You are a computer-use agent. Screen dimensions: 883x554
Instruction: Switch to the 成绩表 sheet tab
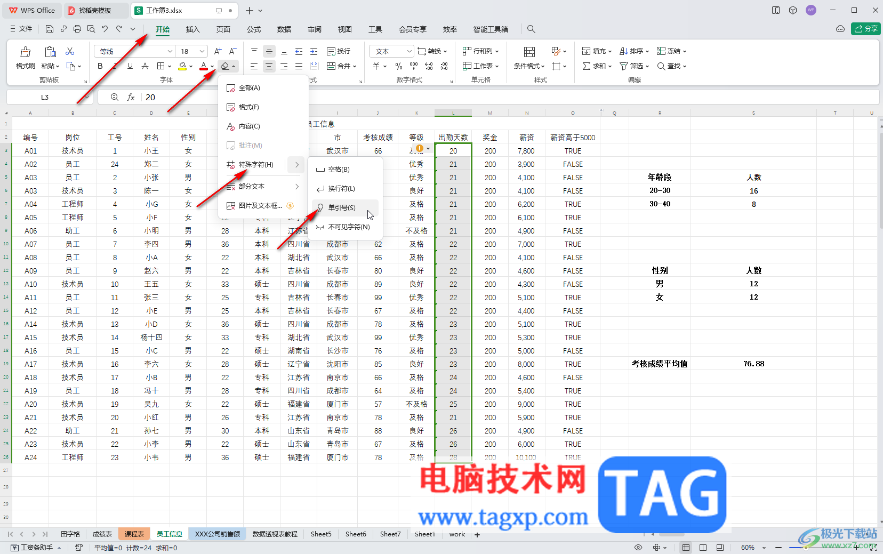[102, 534]
